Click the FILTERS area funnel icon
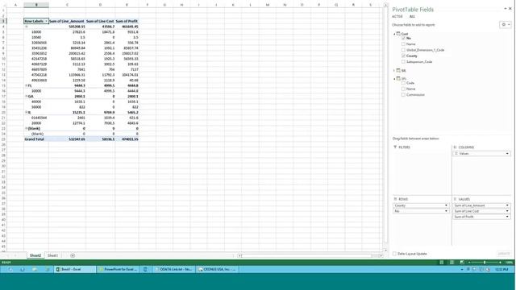The image size is (516, 290). [395, 147]
